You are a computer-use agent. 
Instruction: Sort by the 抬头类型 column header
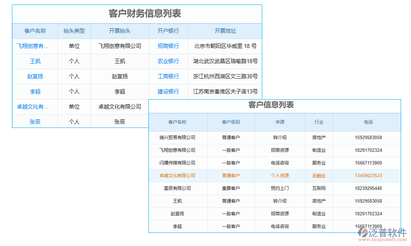click(x=74, y=31)
